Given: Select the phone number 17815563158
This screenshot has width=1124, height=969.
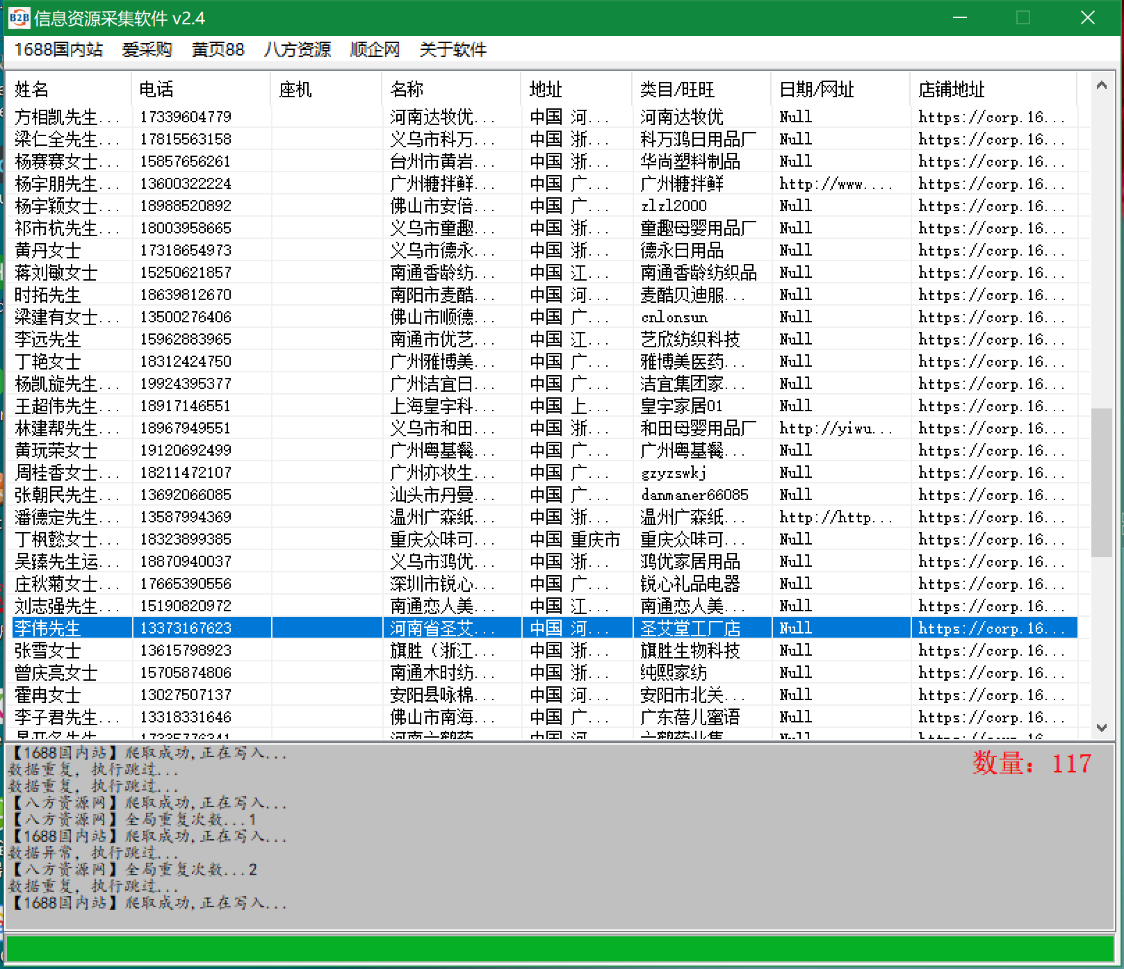Looking at the screenshot, I should (x=186, y=139).
